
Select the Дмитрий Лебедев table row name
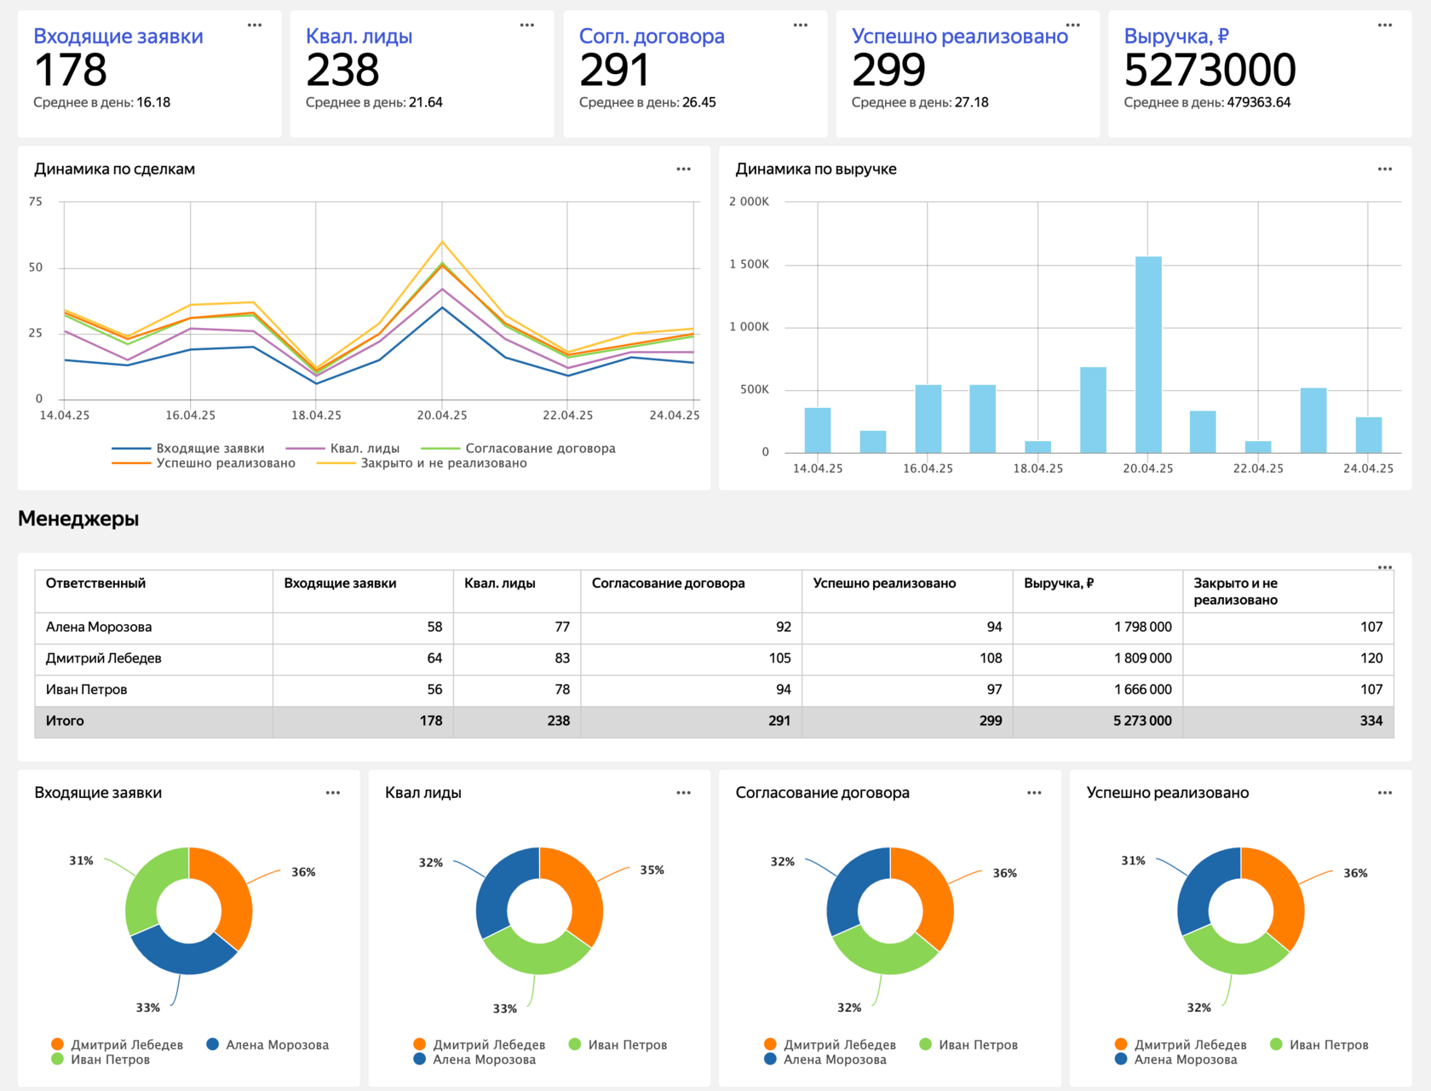pyautogui.click(x=103, y=658)
